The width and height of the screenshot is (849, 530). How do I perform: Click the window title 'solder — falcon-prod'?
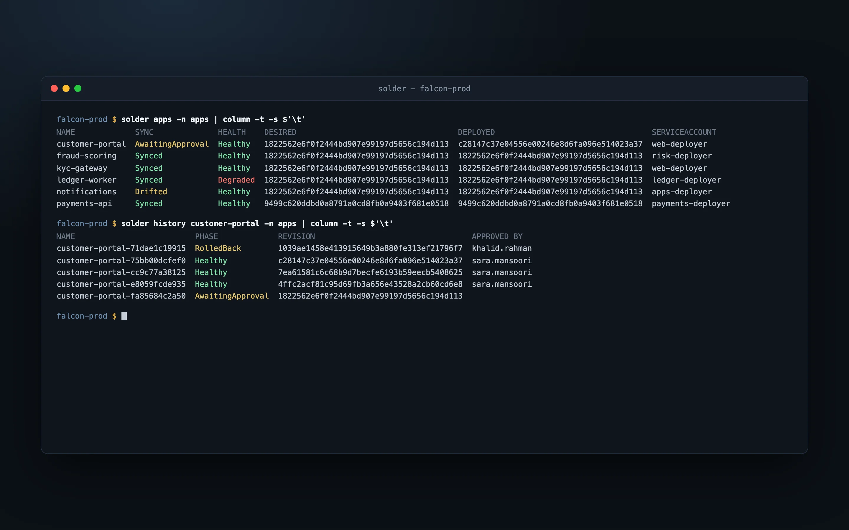coord(424,89)
